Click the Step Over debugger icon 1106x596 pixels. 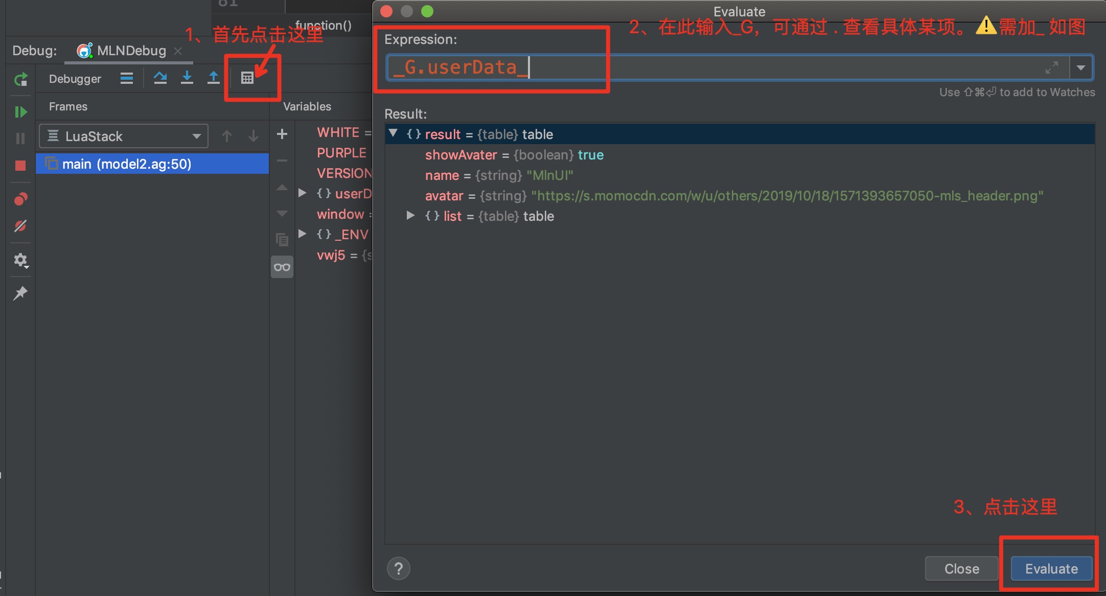point(160,78)
